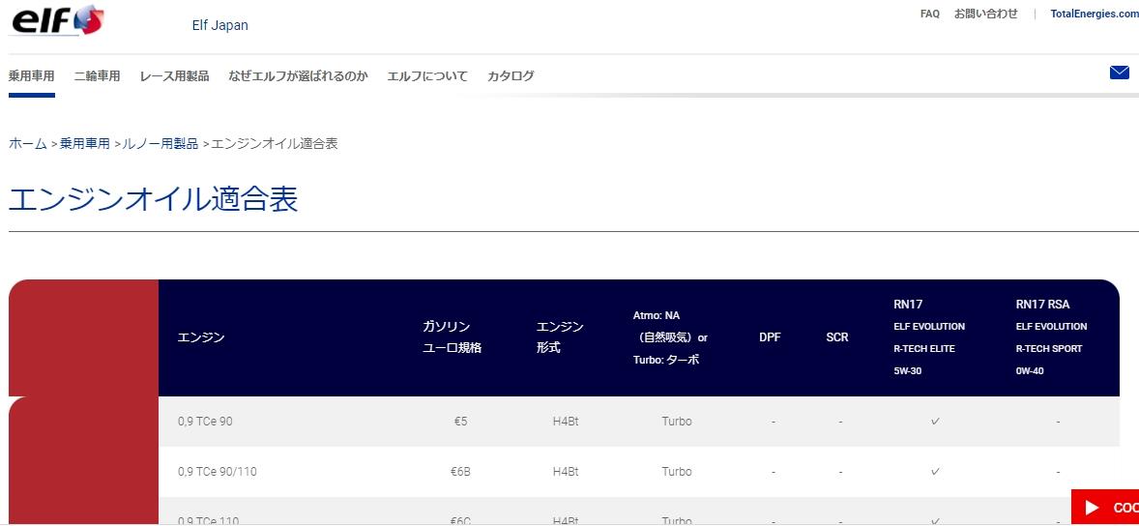Open the エルフについて menu

(427, 76)
